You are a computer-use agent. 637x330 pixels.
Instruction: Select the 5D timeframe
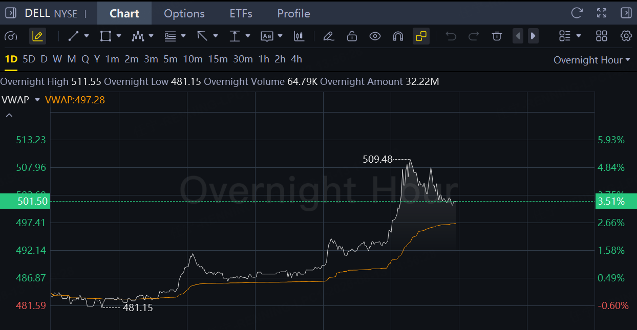[29, 59]
